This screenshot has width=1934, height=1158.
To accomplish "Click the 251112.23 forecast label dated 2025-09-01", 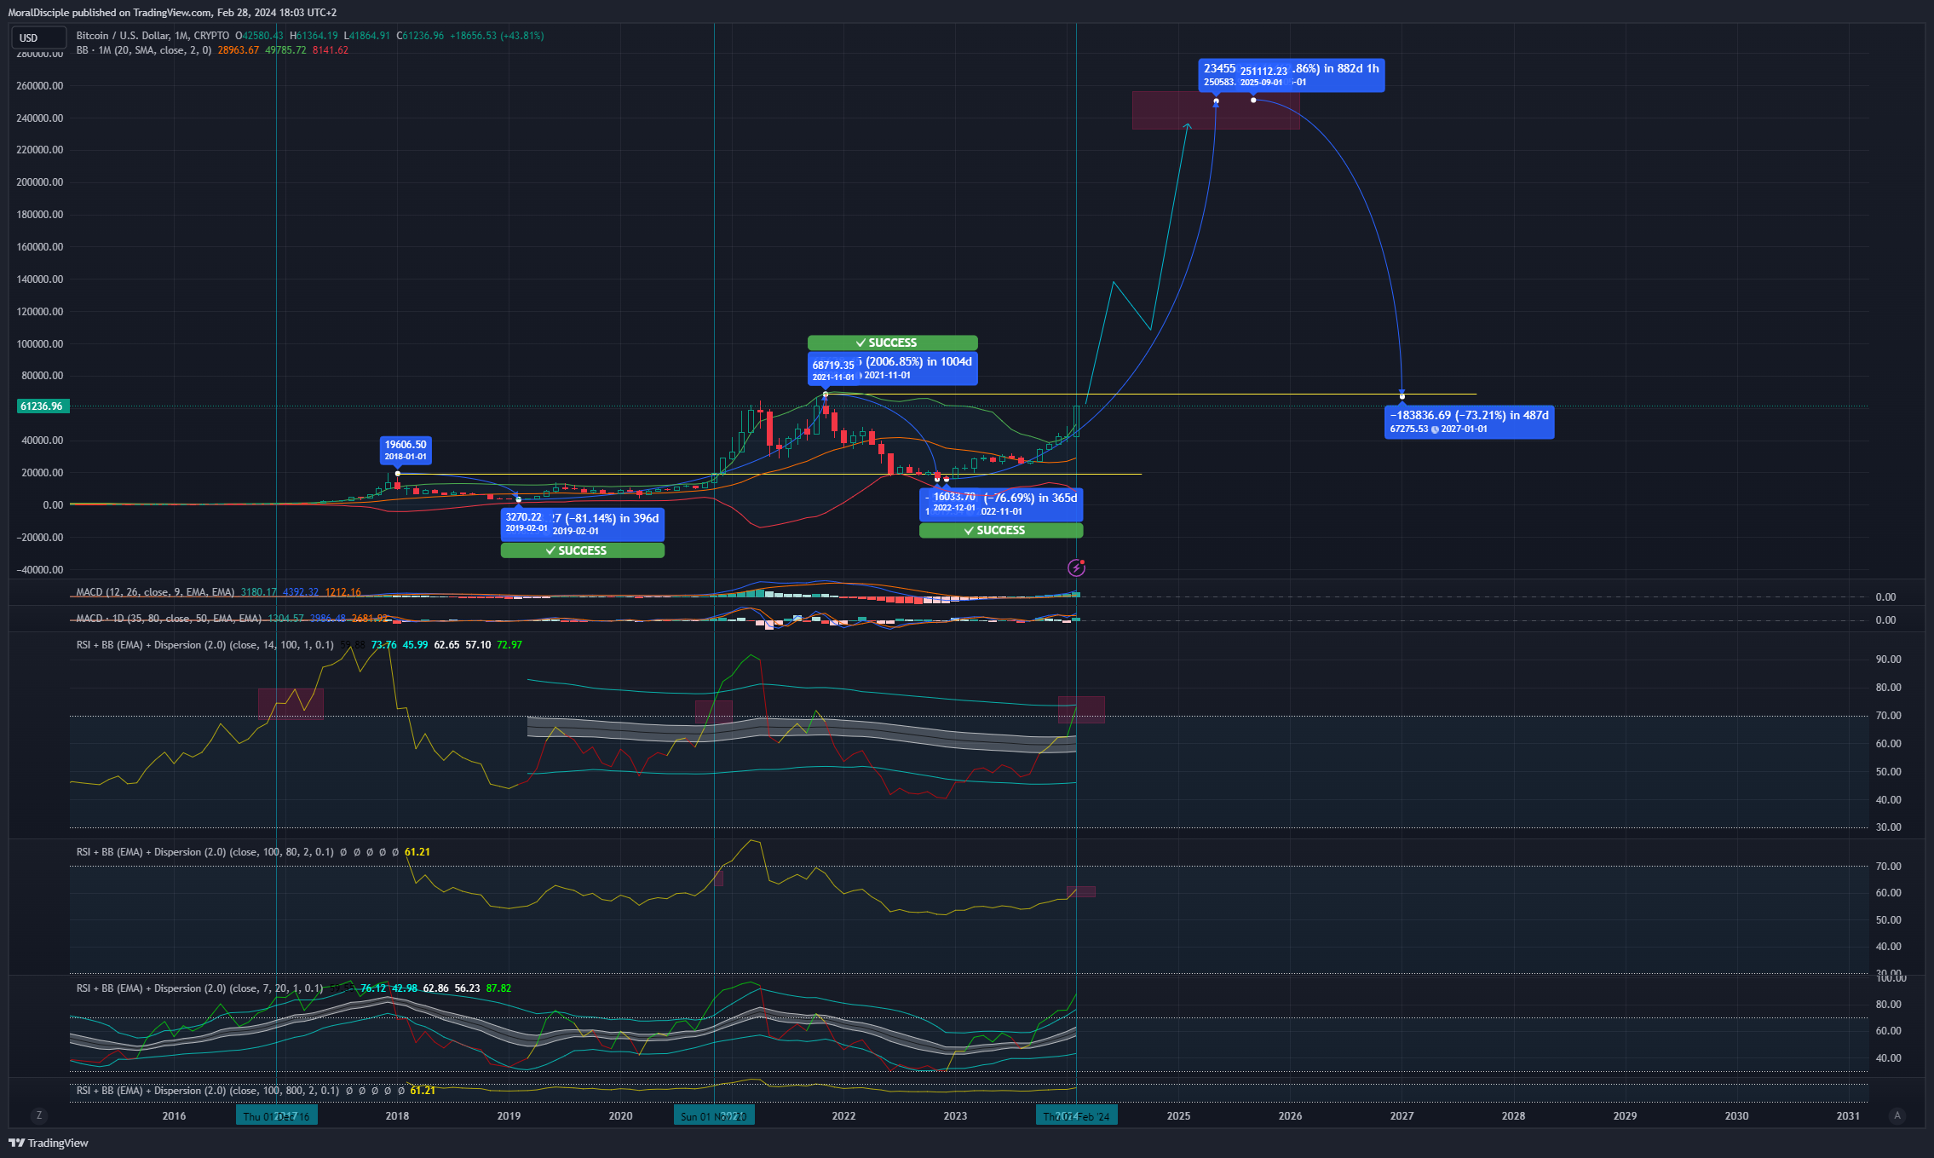I will pos(1263,76).
